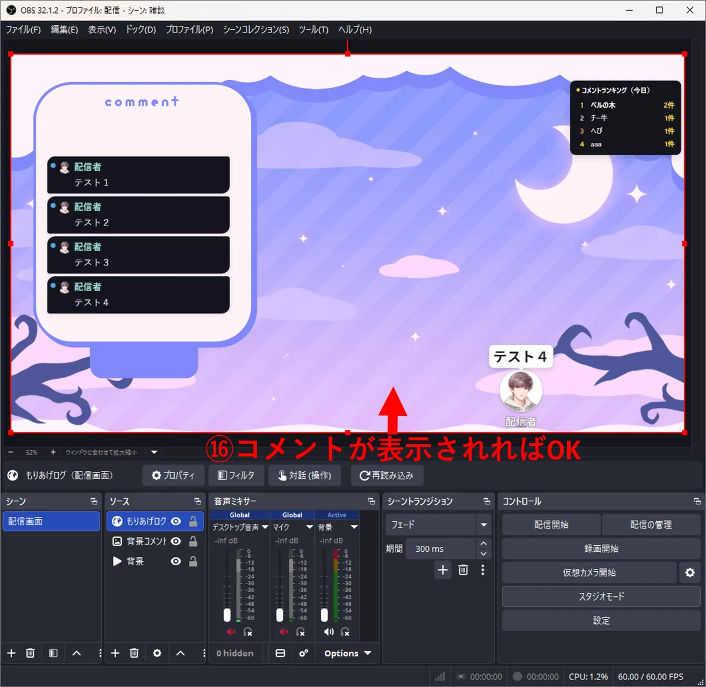Open the ツール(T) menu
Viewport: 706px width, 687px height.
(x=314, y=29)
